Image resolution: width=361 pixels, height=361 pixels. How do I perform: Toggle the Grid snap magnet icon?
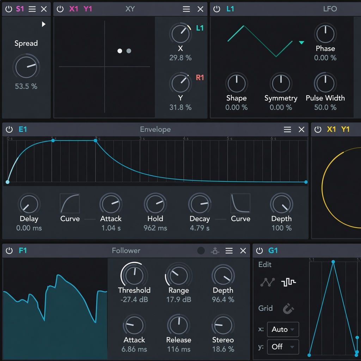pos(288,308)
